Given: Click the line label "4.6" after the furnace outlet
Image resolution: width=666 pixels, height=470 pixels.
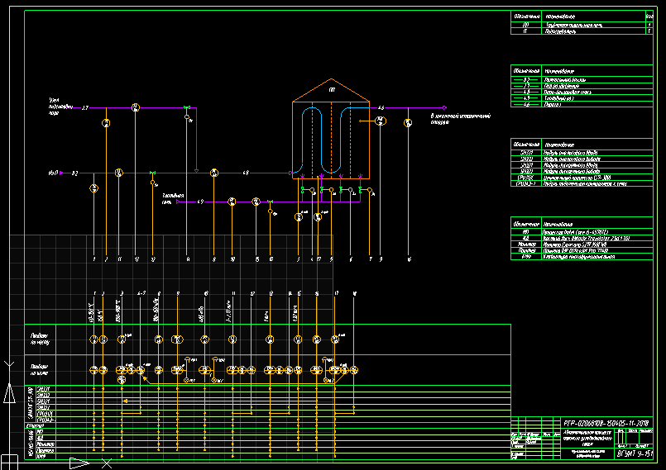Looking at the screenshot, I should 381,107.
